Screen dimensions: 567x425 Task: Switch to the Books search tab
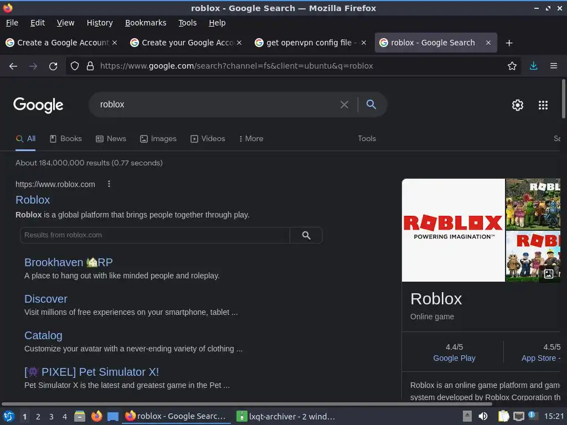[66, 139]
